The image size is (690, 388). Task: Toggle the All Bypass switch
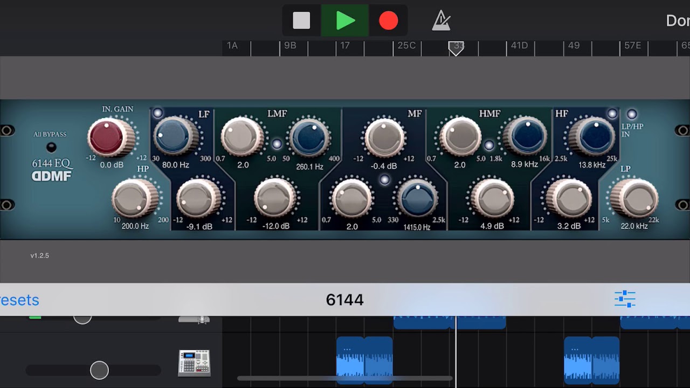(51, 147)
